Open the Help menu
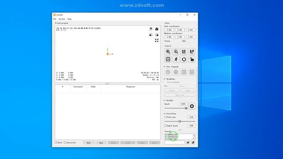Viewport: 283px width, 159px height. click(69, 19)
